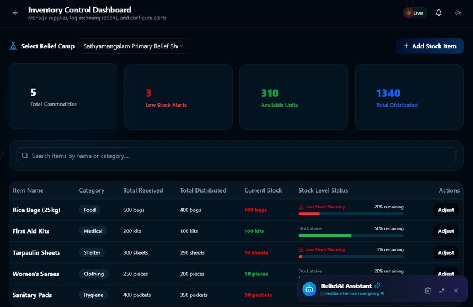Image resolution: width=473 pixels, height=307 pixels.
Task: Click the Food category tag
Action: tap(90, 210)
